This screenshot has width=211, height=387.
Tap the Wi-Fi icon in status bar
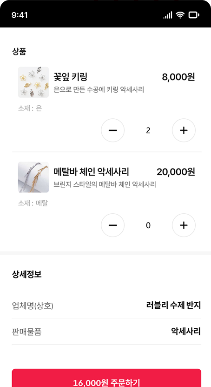pyautogui.click(x=180, y=15)
